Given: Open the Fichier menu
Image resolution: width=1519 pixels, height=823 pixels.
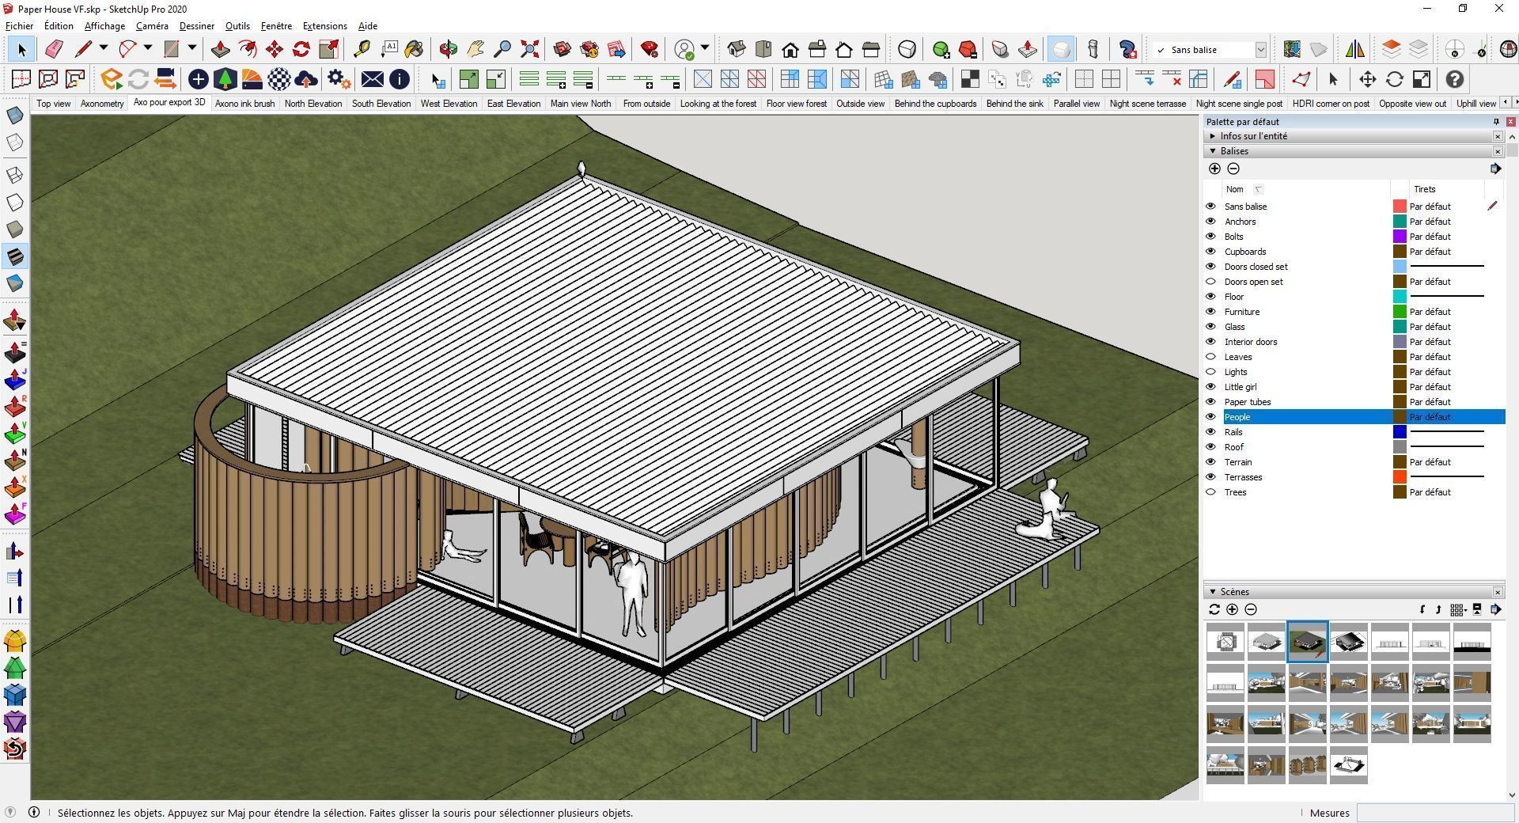Looking at the screenshot, I should 20,26.
